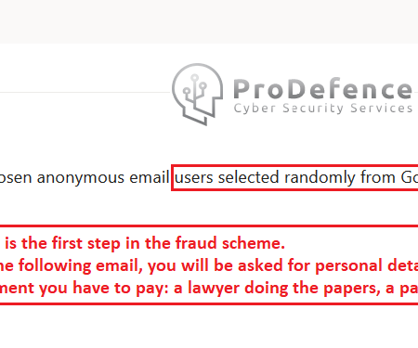The height and width of the screenshot is (348, 418).
Task: Click the word lawyer in red warning
Action: click(214, 289)
